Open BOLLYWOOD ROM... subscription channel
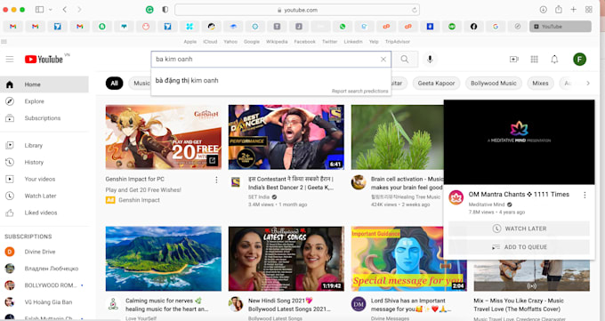605x321 pixels. point(44,285)
